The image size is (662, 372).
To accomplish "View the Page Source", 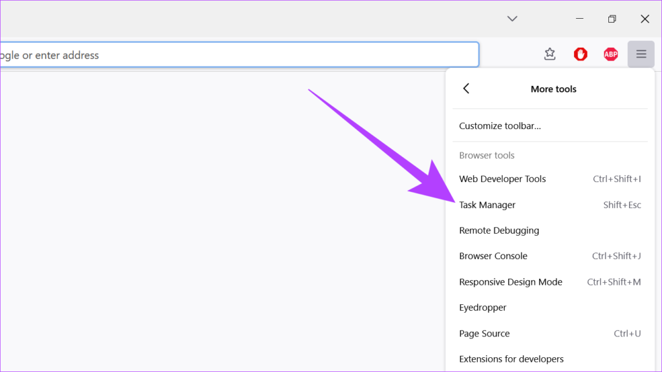I will [x=484, y=333].
